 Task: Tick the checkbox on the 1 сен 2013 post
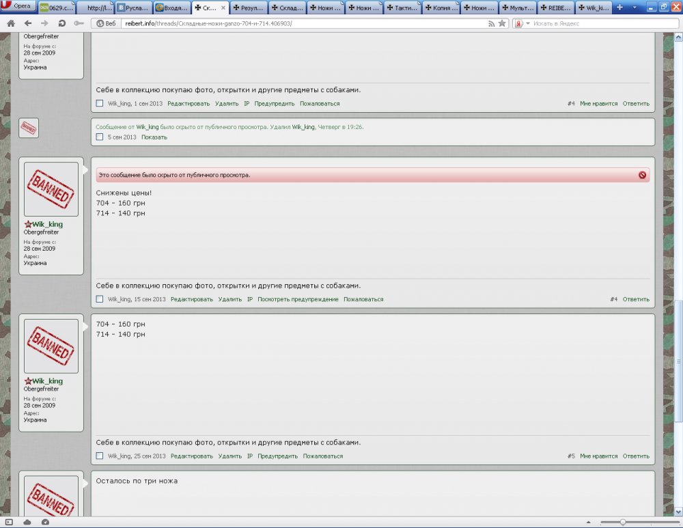[x=100, y=104]
